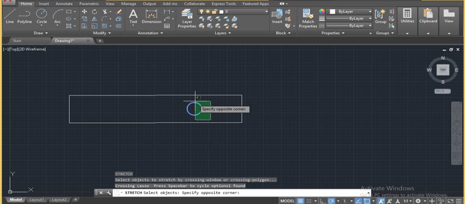Activate the Offset tool
This screenshot has width=465, height=204.
point(119,26)
